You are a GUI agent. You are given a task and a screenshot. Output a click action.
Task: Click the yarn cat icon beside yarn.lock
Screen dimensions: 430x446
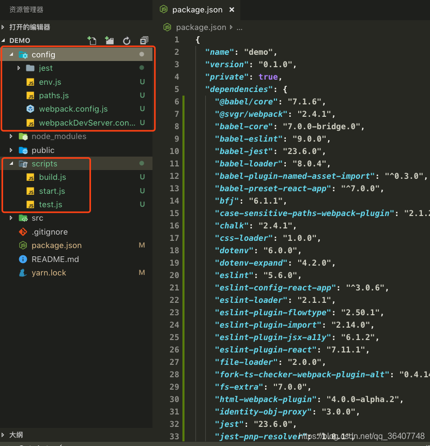click(23, 273)
